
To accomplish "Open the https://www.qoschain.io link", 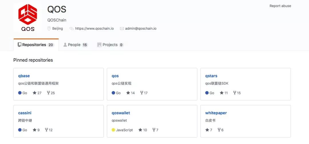I will 94,29.
